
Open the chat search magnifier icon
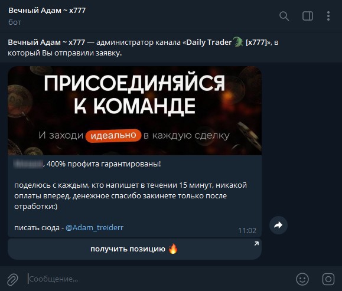coord(284,16)
